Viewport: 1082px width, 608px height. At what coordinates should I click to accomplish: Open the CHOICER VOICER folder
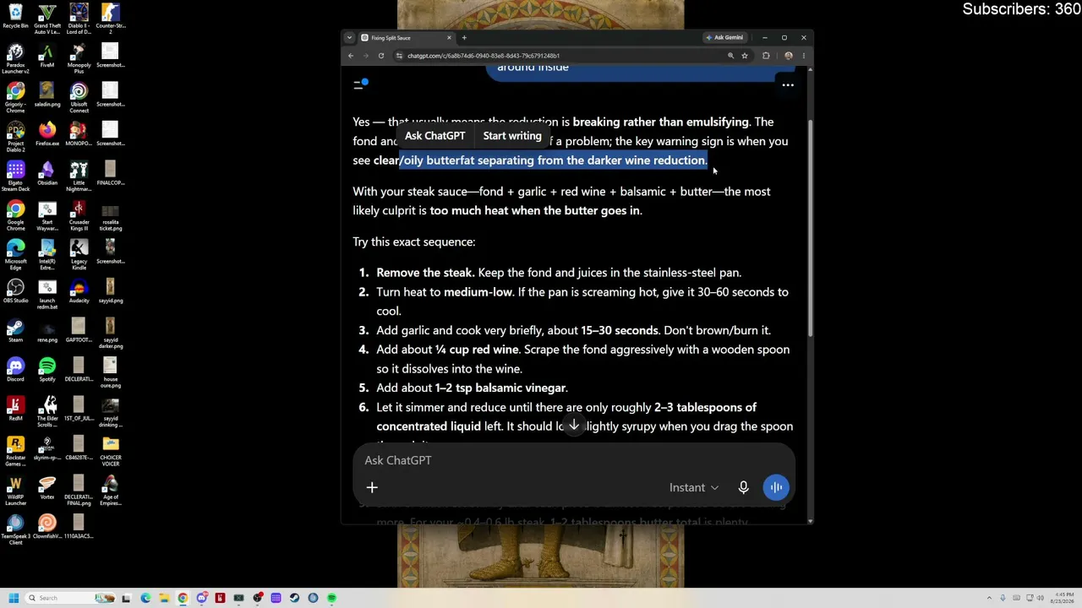point(110,450)
